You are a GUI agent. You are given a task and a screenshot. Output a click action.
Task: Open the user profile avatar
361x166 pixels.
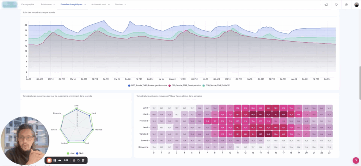(x=356, y=5)
